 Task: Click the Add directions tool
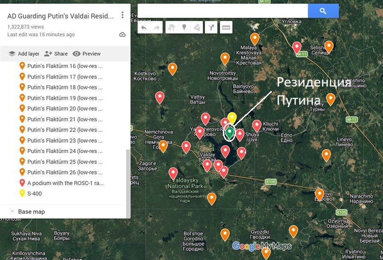pyautogui.click(x=211, y=28)
